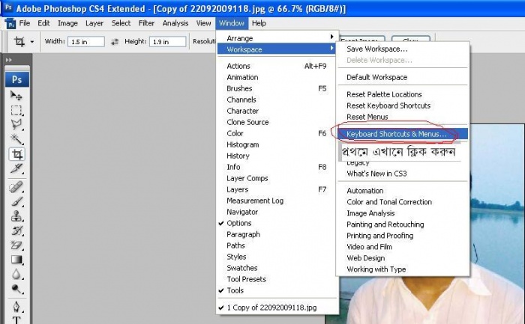Image resolution: width=525 pixels, height=324 pixels.
Task: Select the Healing Brush tool
Action: point(16,187)
